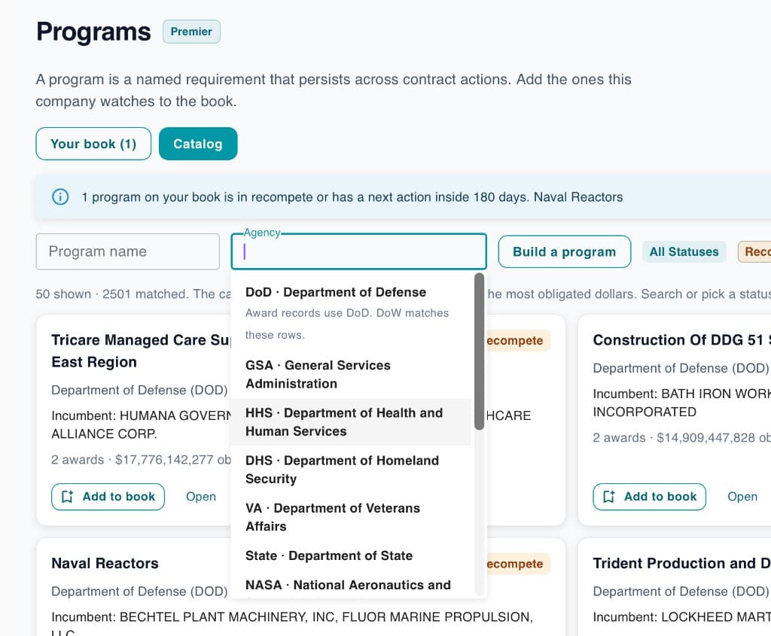Viewport: 771px width, 636px height.
Task: Switch to Your book (1) tab
Action: 93,144
